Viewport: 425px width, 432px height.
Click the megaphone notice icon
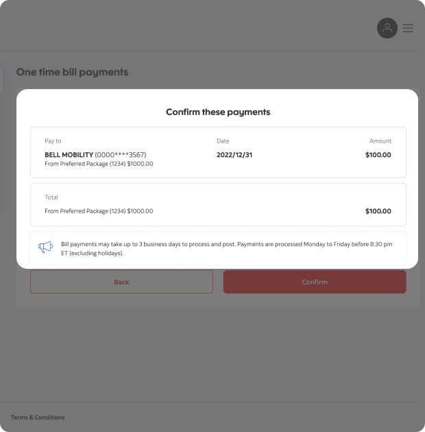click(45, 248)
